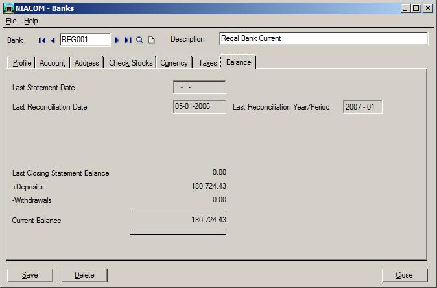
Task: Switch to the Account tab
Action: (x=53, y=63)
